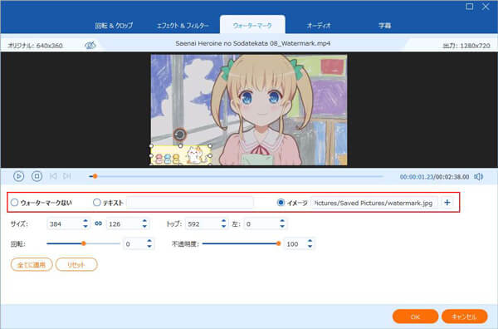This screenshot has height=329, width=498.
Task: Open the オーディオ tab
Action: [x=319, y=26]
